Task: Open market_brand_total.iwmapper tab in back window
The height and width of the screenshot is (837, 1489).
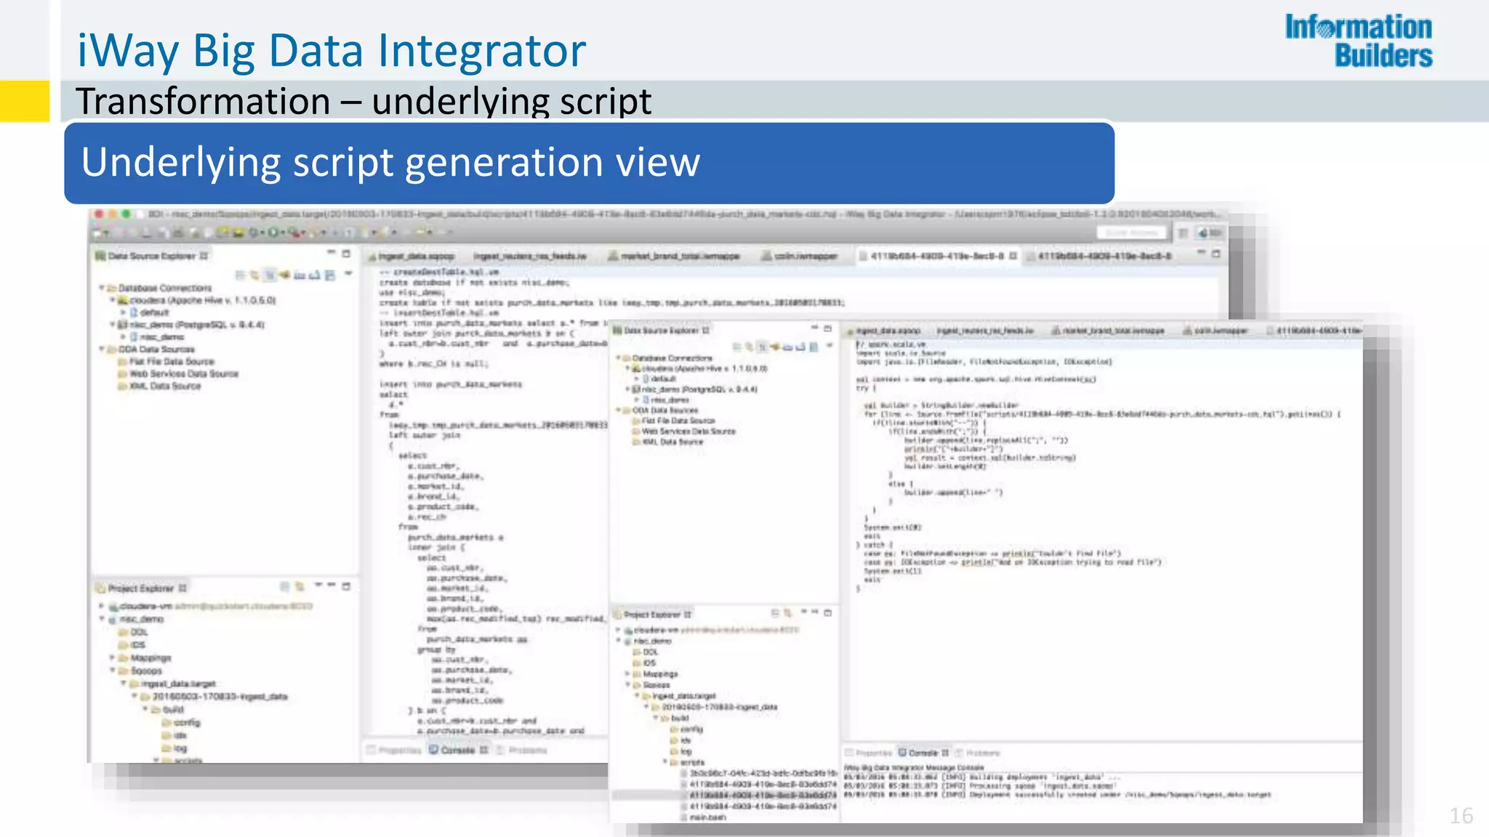Action: pos(674,256)
